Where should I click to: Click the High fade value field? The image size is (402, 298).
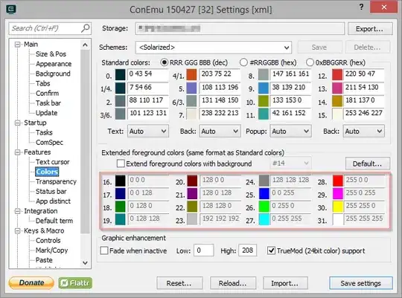247,250
